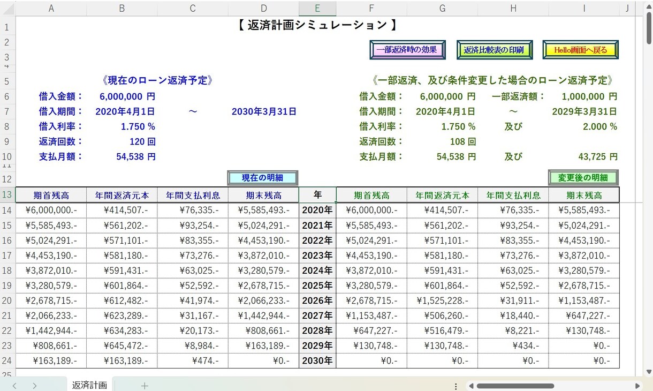Go to previous sheet with left arrow

[x=14, y=386]
